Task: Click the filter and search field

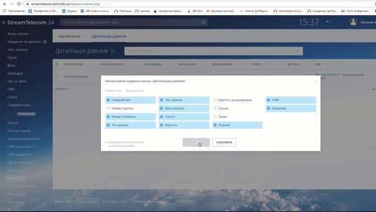Action: point(213,51)
